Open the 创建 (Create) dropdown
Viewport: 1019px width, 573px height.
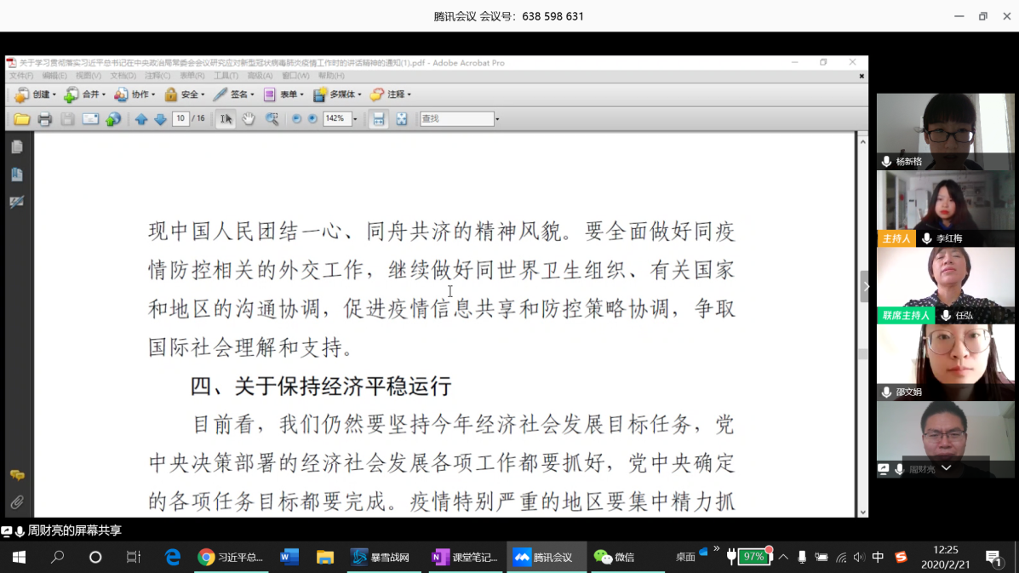[x=36, y=95]
